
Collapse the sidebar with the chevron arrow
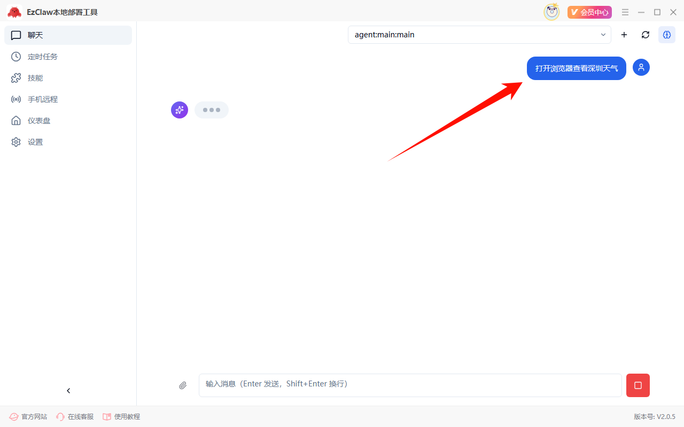coord(68,391)
